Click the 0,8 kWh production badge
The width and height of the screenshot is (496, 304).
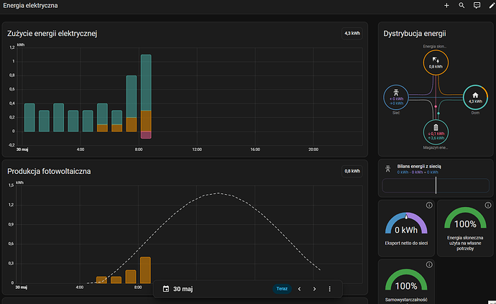pos(352,171)
